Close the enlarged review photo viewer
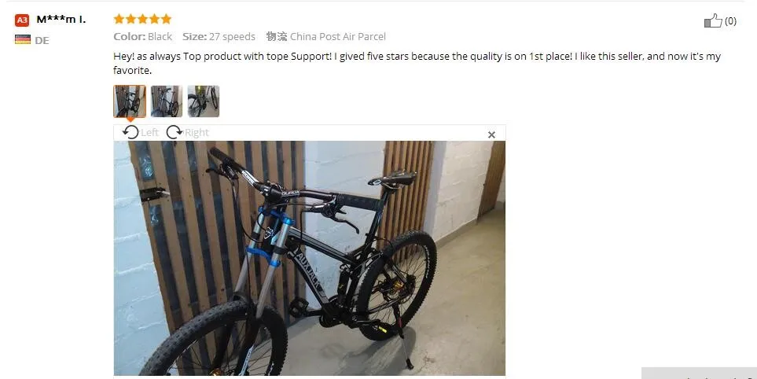 [491, 134]
